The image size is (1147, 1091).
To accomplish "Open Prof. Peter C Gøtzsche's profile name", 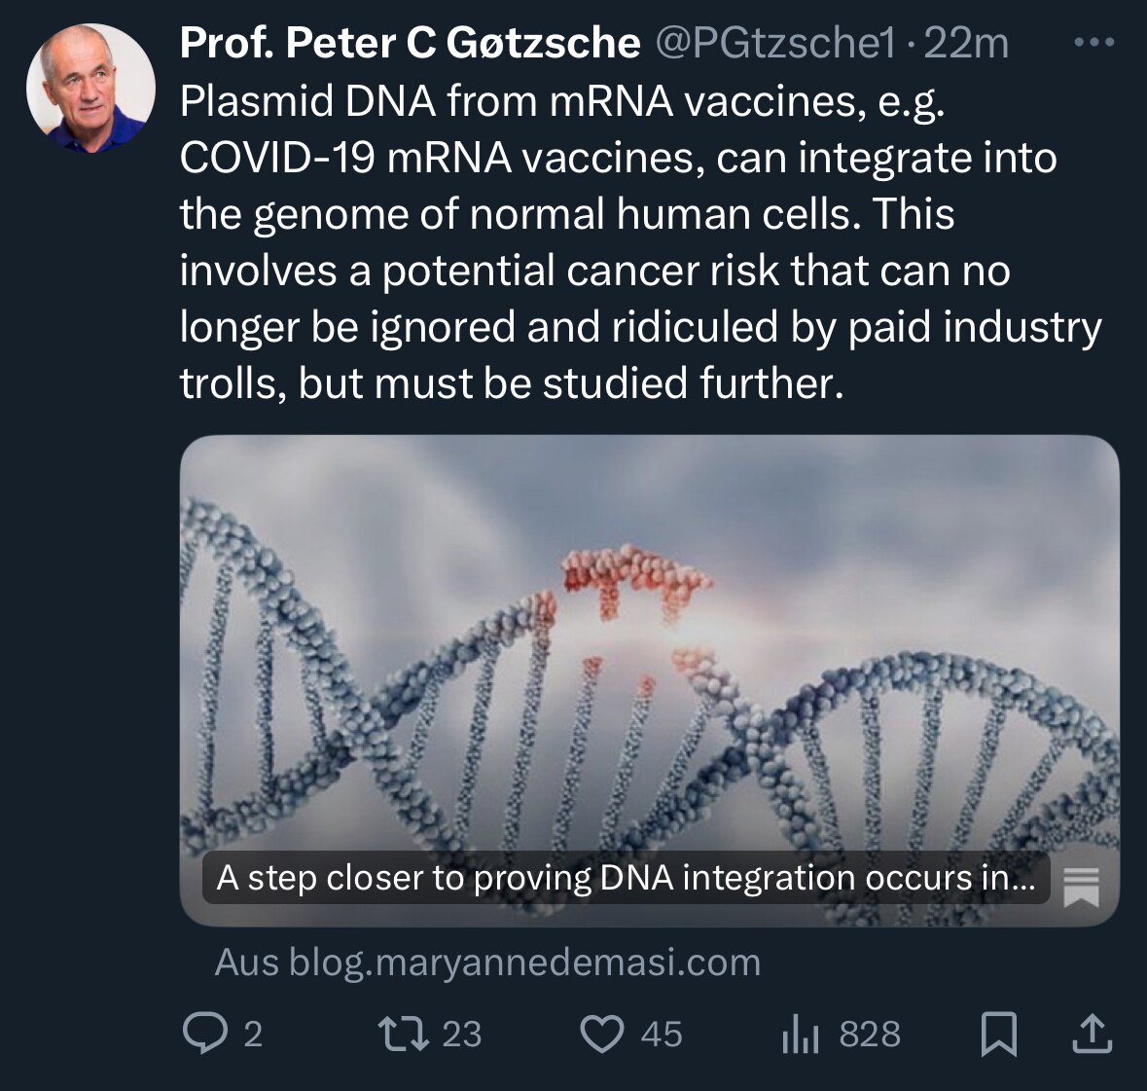I will [409, 42].
